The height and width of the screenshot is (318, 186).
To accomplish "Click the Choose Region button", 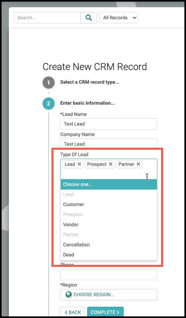I will point(109,295).
